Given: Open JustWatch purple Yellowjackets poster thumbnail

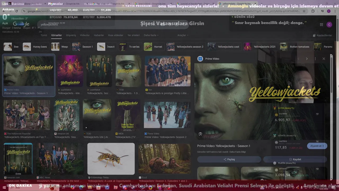Looking at the screenshot, I should (70, 71).
